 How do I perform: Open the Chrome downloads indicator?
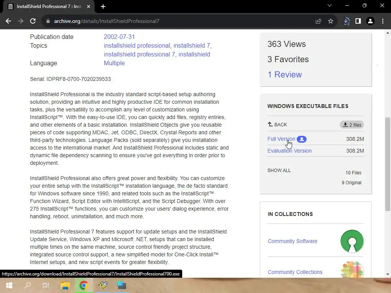pos(346,21)
